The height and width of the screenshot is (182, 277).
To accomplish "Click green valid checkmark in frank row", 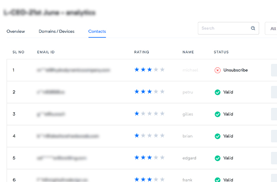I will tap(217, 180).
